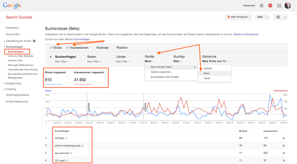The image size is (297, 164).
Task: Click double-arrow icon for 121 watt row
Action: tap(284, 161)
